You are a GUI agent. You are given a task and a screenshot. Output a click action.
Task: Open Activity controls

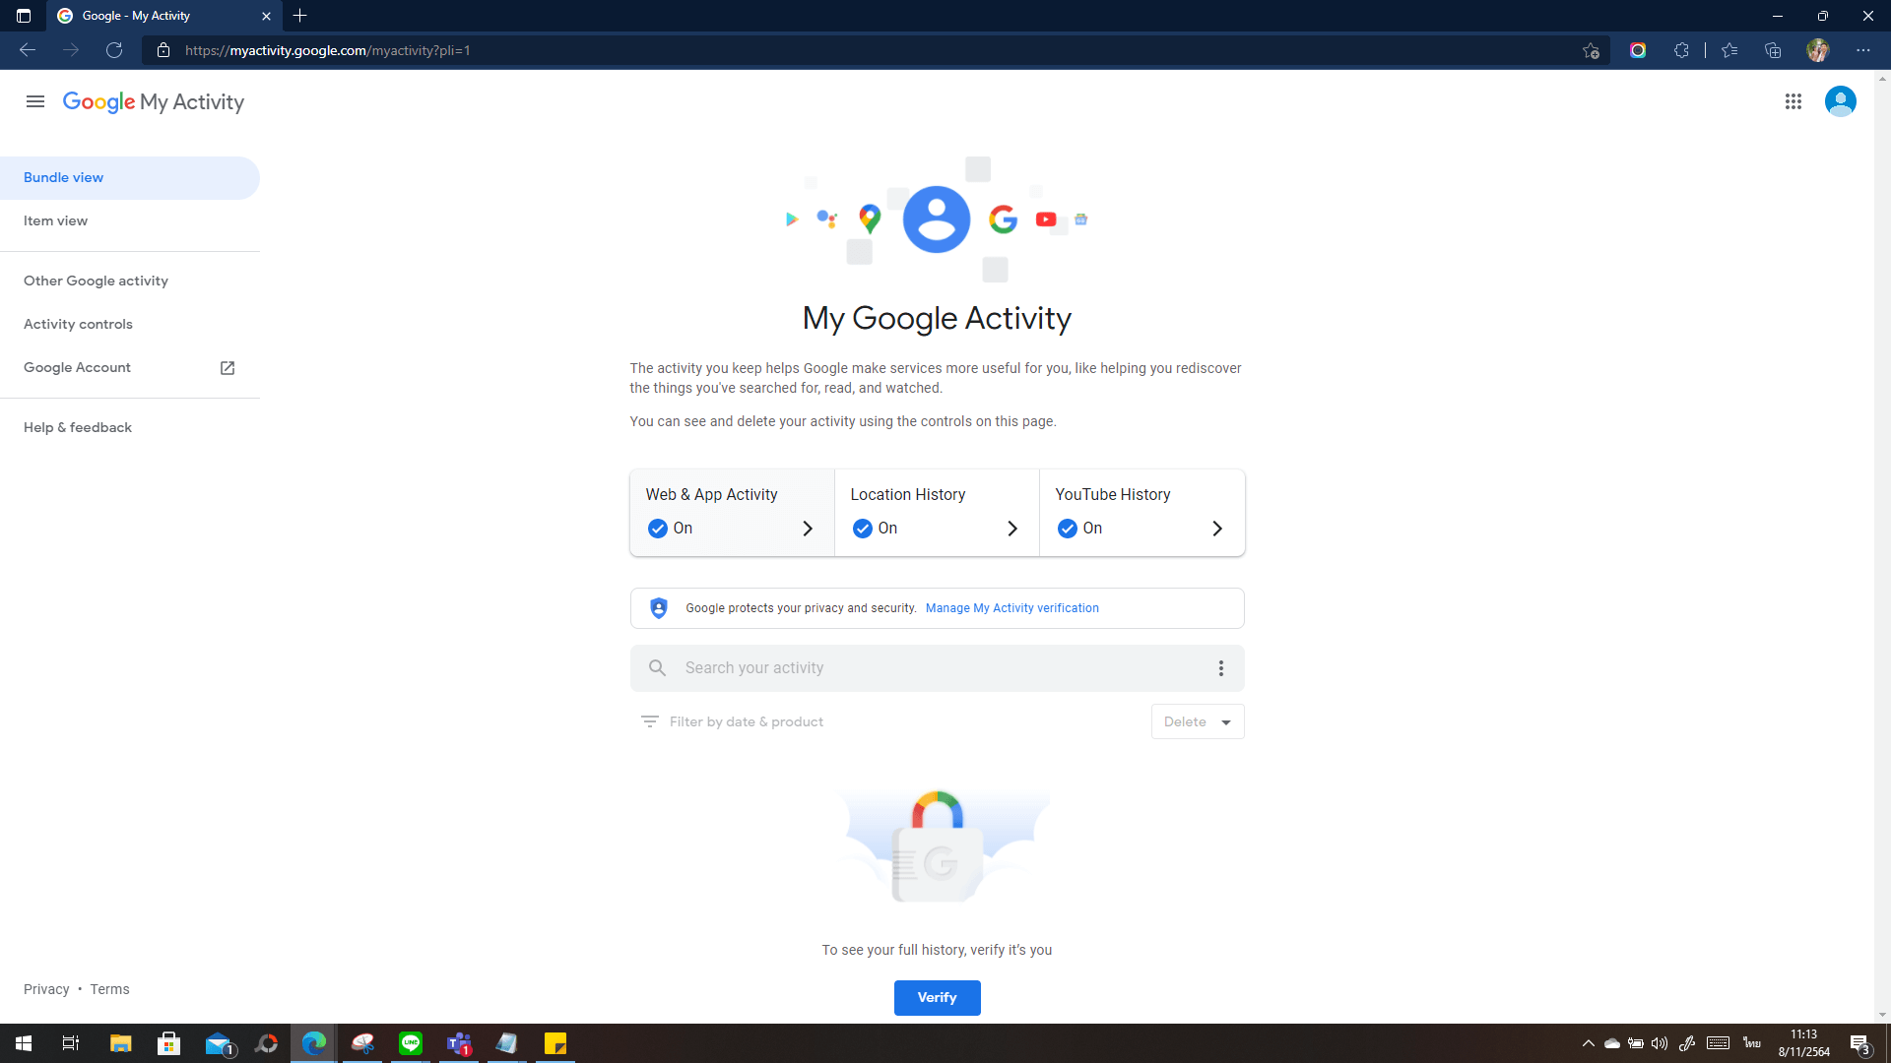click(130, 325)
